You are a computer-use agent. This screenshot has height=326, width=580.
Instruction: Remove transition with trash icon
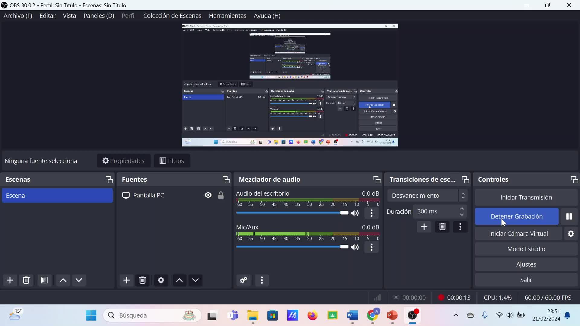442,227
